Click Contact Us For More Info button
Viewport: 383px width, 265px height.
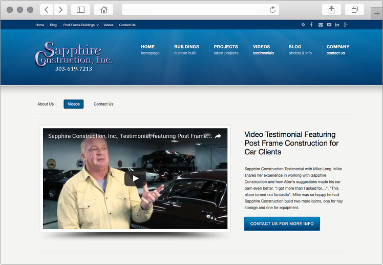pyautogui.click(x=282, y=223)
